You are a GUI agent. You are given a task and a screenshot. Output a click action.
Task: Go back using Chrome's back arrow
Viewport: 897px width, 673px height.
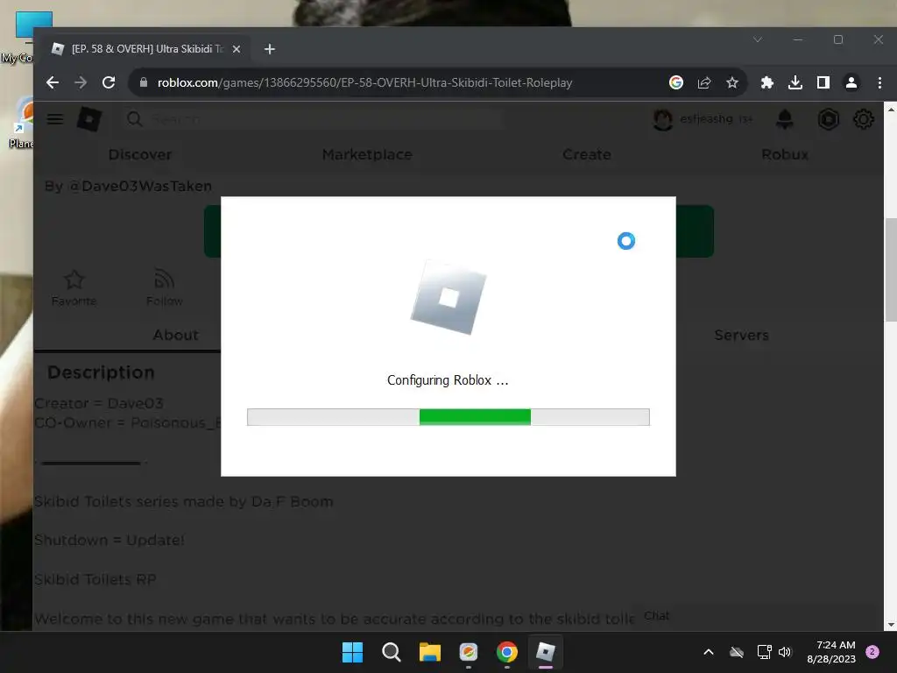click(53, 82)
